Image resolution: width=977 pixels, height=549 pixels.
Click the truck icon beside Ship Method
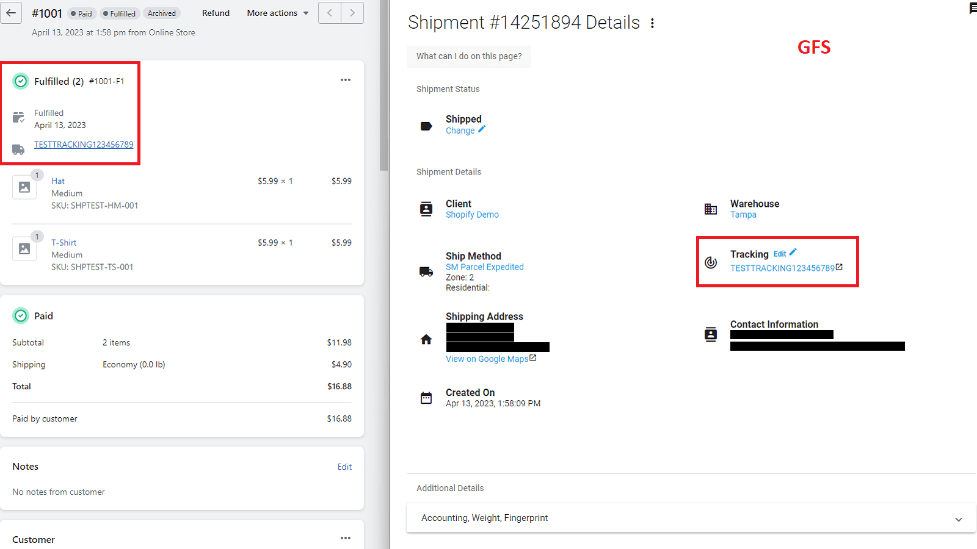point(426,272)
